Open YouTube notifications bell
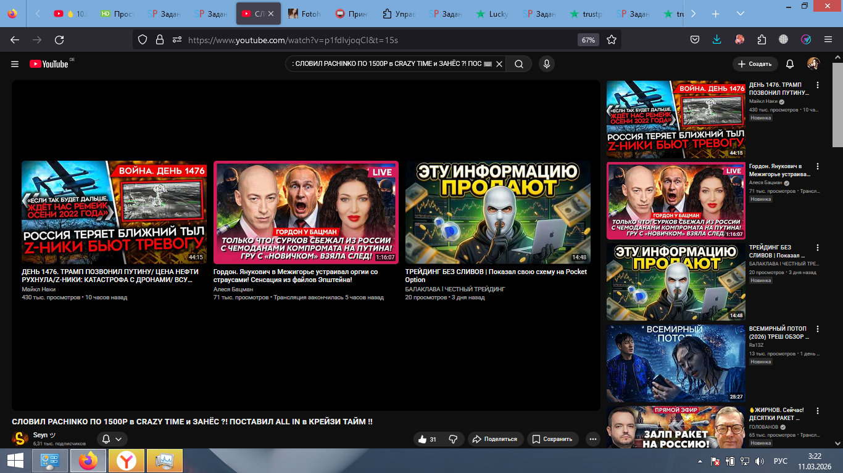 click(x=790, y=64)
